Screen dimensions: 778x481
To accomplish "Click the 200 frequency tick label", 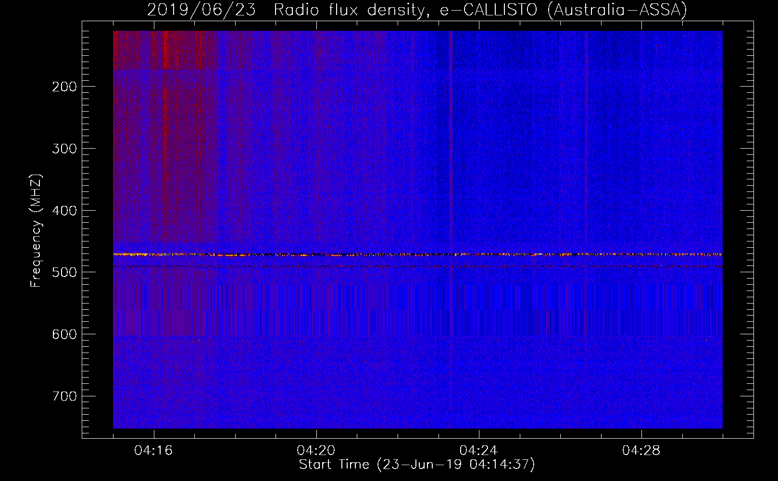I will [x=64, y=87].
